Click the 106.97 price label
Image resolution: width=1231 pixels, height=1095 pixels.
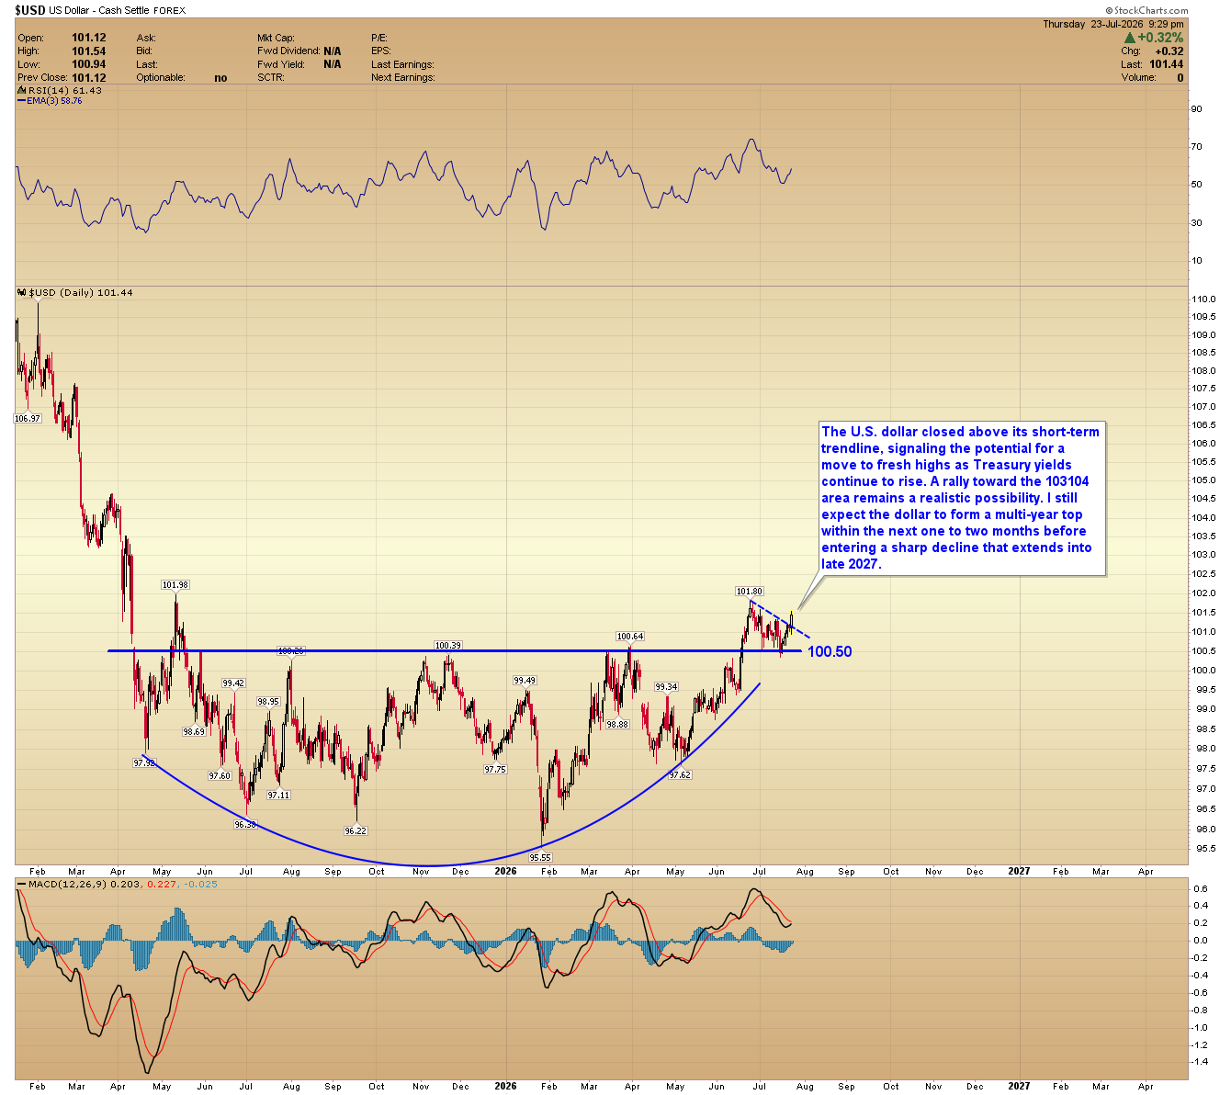[28, 418]
